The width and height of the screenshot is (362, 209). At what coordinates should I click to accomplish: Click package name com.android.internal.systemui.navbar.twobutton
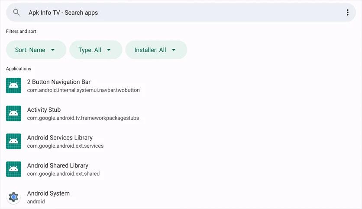[83, 90]
